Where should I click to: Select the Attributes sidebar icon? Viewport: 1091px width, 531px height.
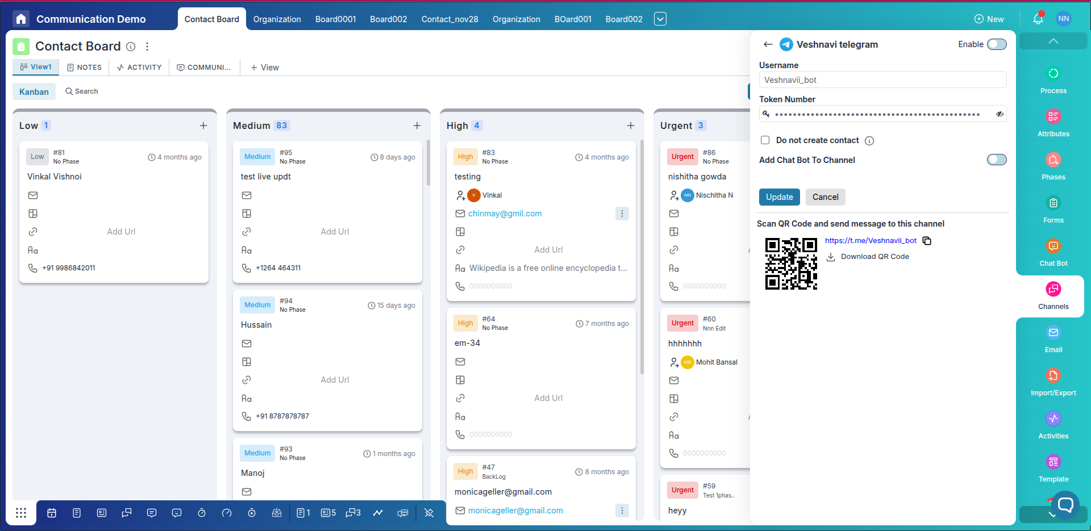[1053, 123]
